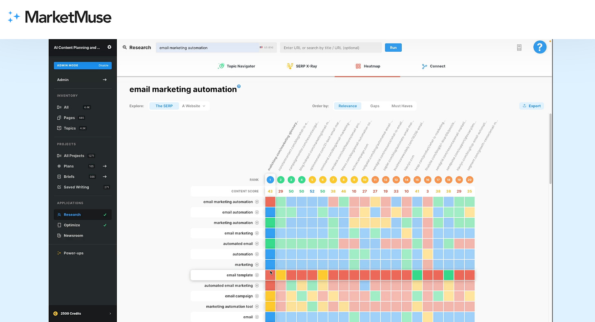The image size is (595, 322).
Task: Switch to Topic Navigator tab
Action: tap(237, 66)
